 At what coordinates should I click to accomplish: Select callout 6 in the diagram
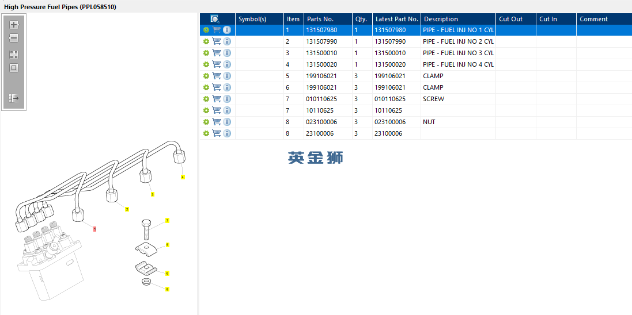pyautogui.click(x=167, y=273)
